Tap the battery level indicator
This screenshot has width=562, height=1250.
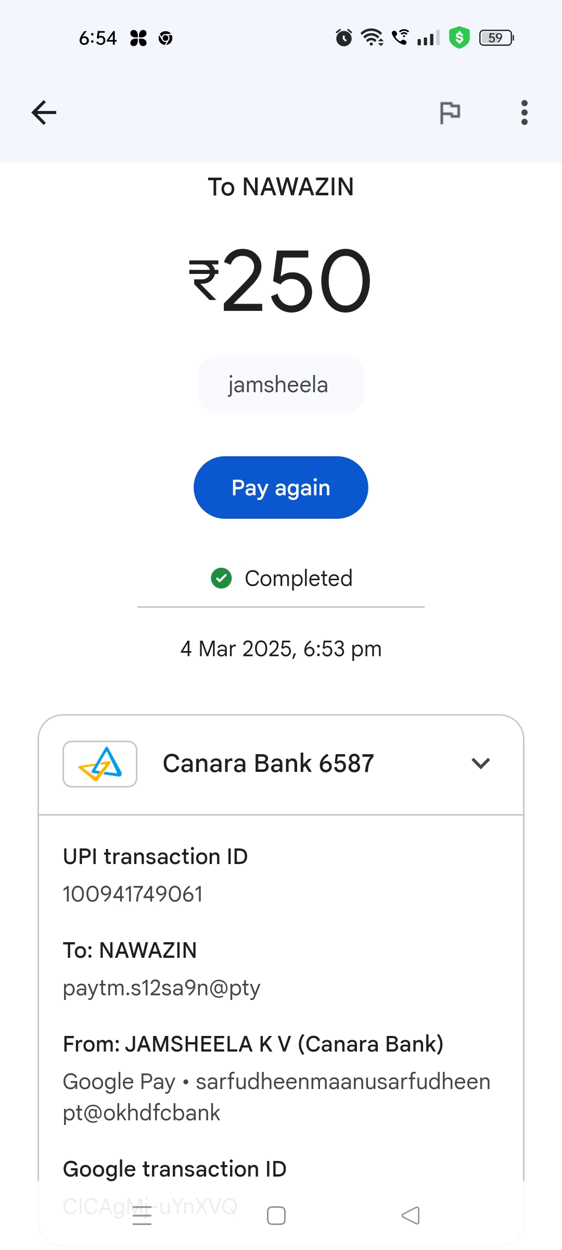(496, 38)
